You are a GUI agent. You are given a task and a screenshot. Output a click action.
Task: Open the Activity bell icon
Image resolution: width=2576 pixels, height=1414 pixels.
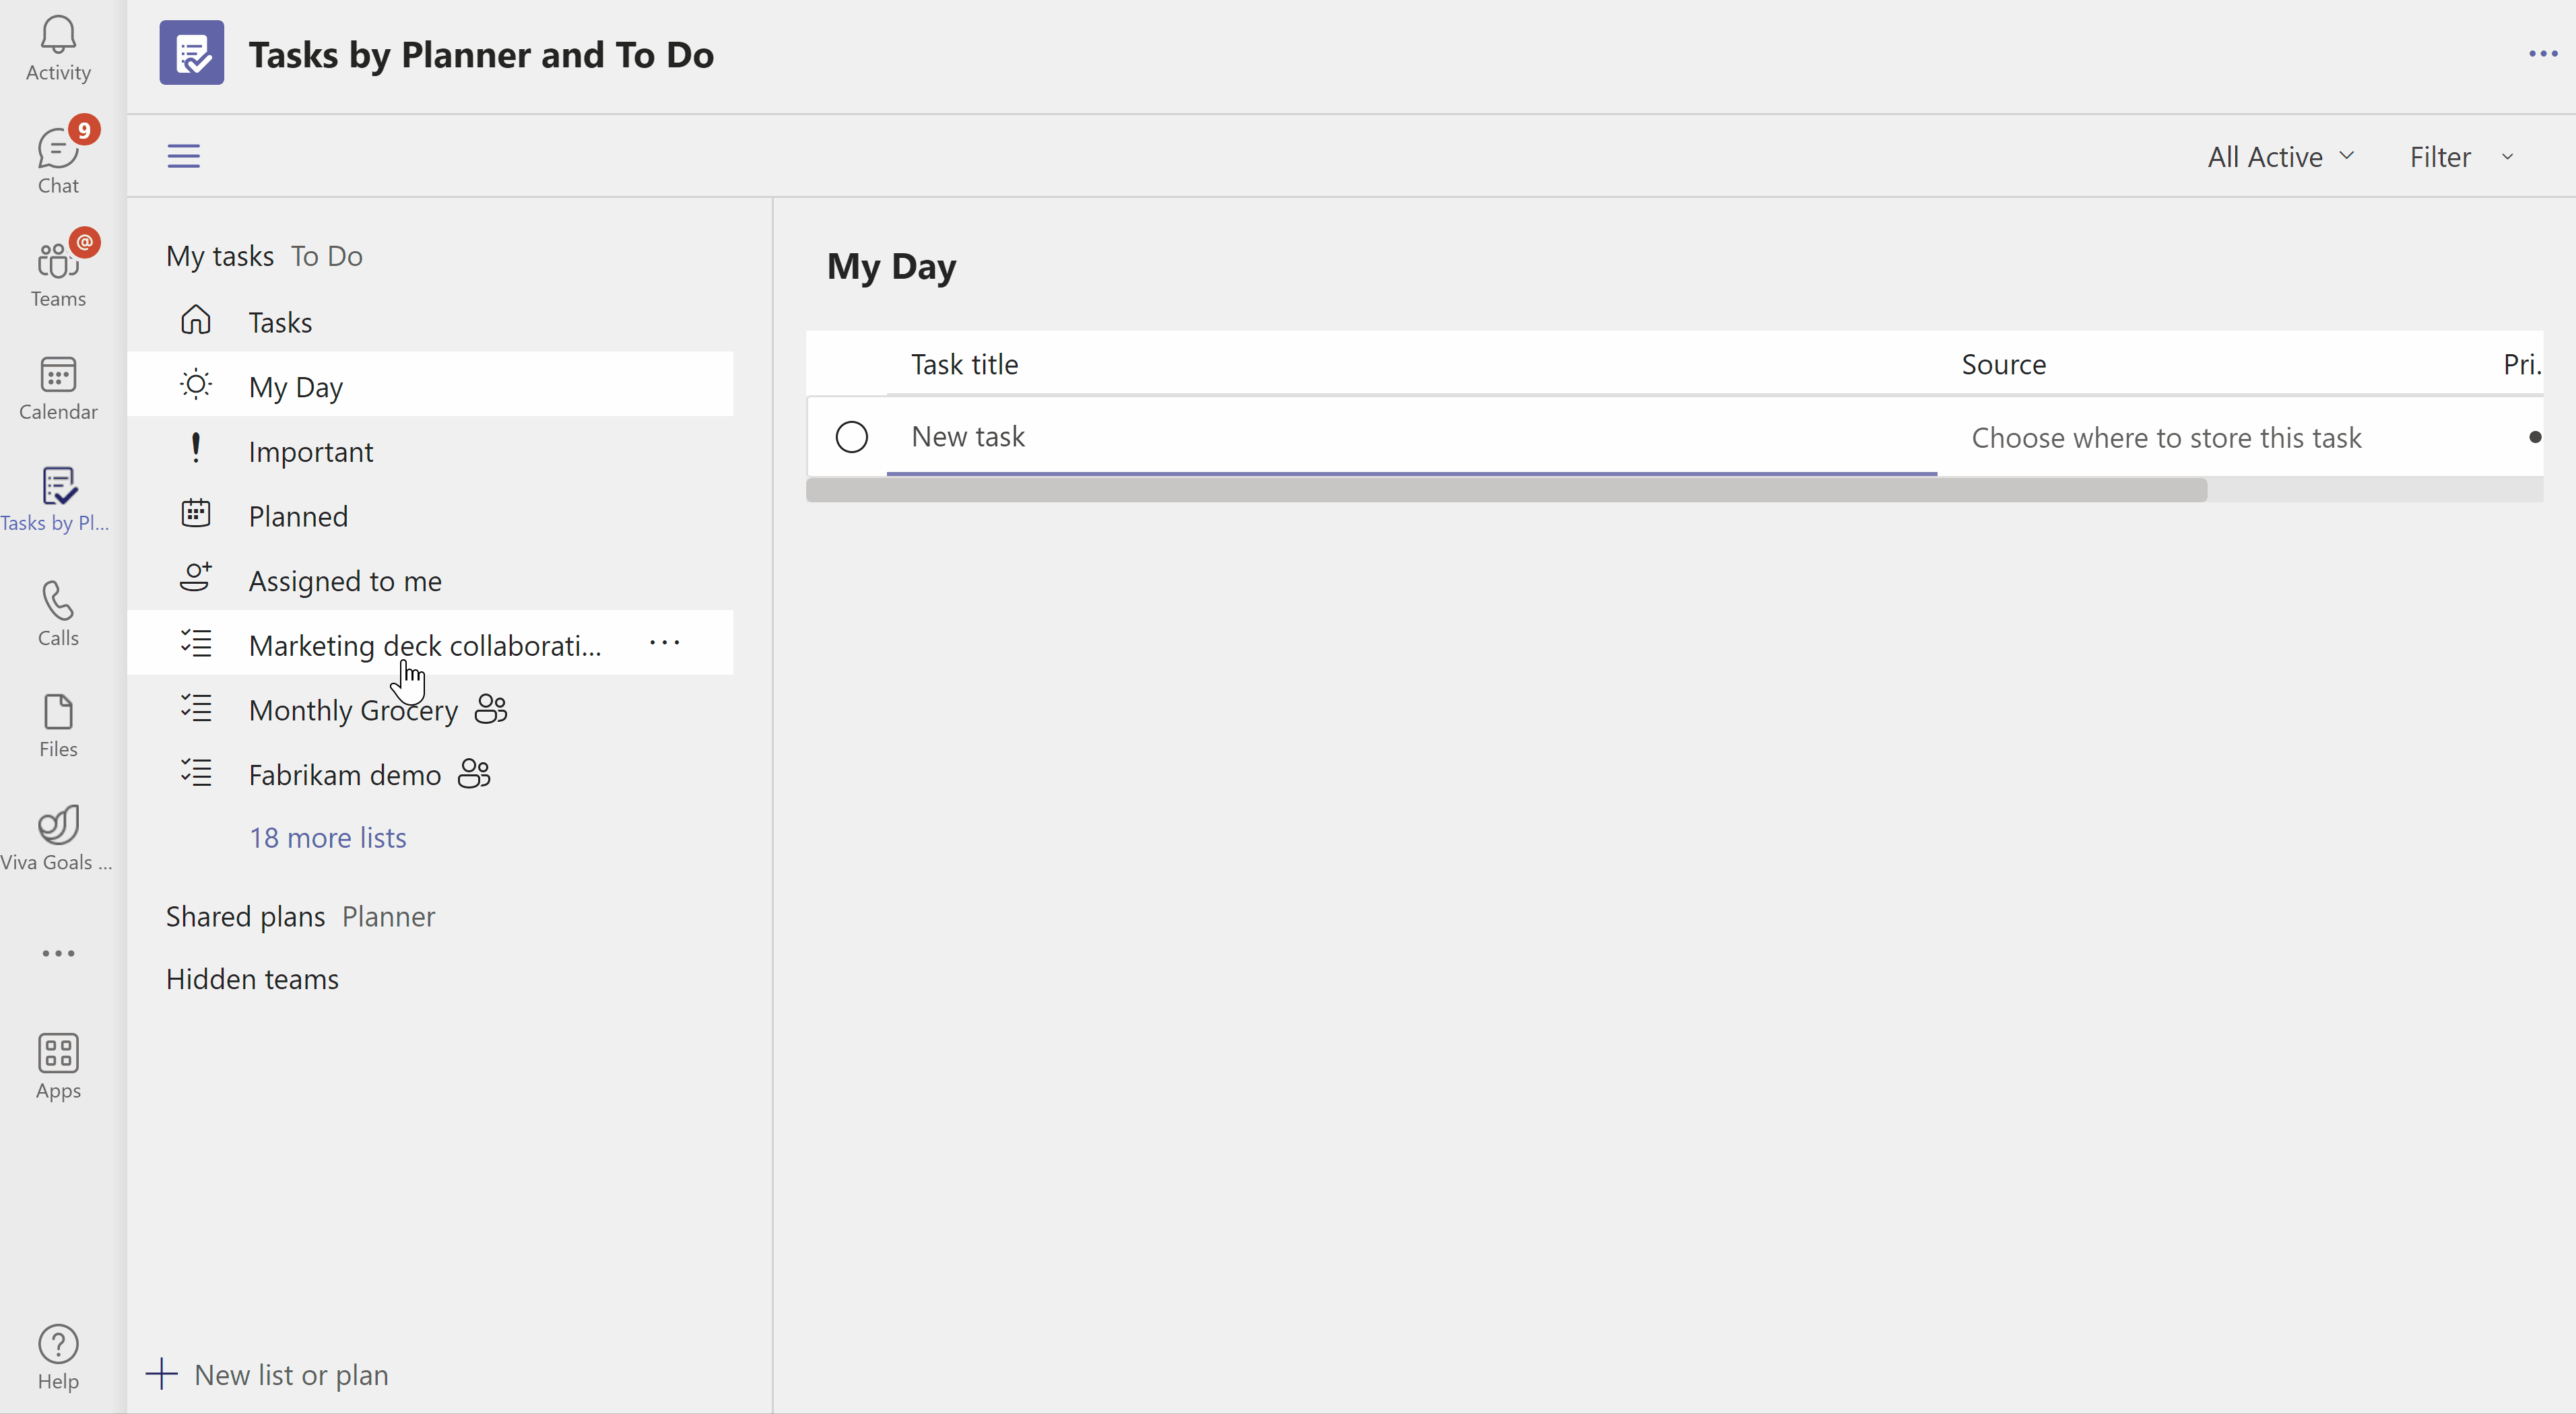click(58, 48)
